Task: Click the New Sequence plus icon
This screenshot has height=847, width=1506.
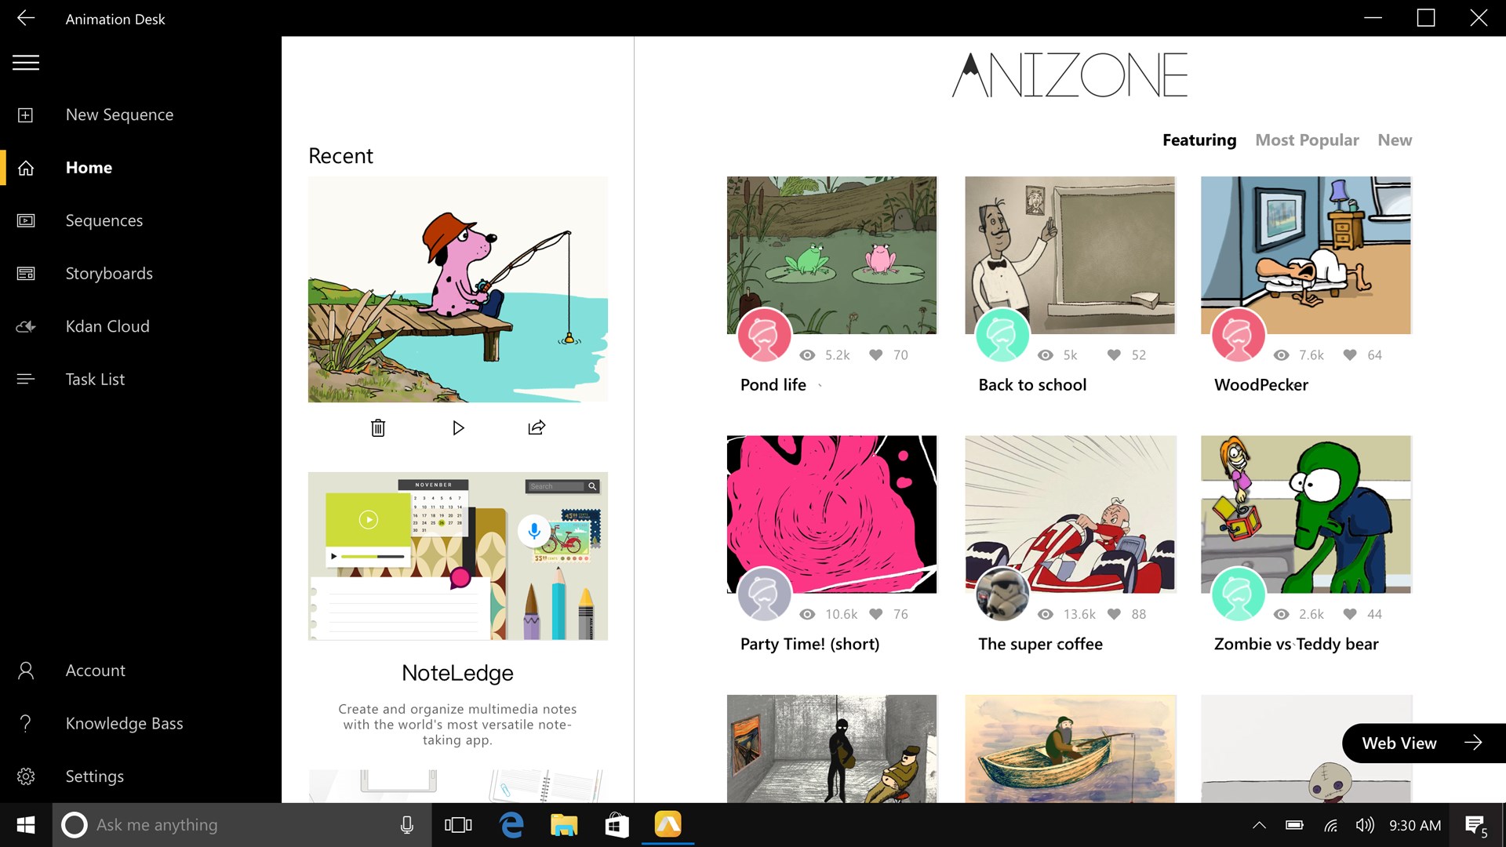Action: (x=26, y=115)
